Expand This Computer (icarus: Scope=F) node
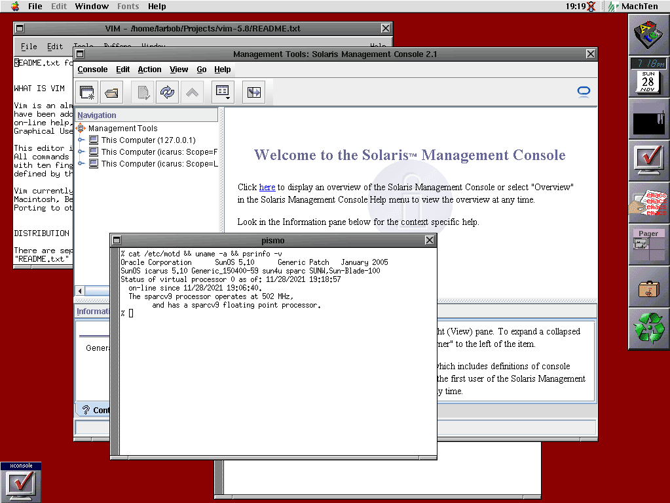Viewport: 670px width, 503px height. (x=81, y=151)
